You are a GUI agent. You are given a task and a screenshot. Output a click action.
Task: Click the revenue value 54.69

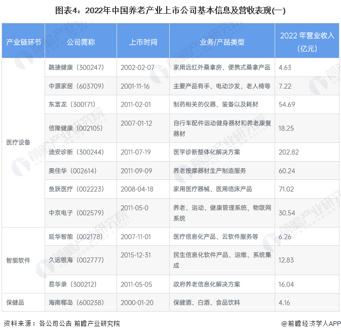[287, 105]
